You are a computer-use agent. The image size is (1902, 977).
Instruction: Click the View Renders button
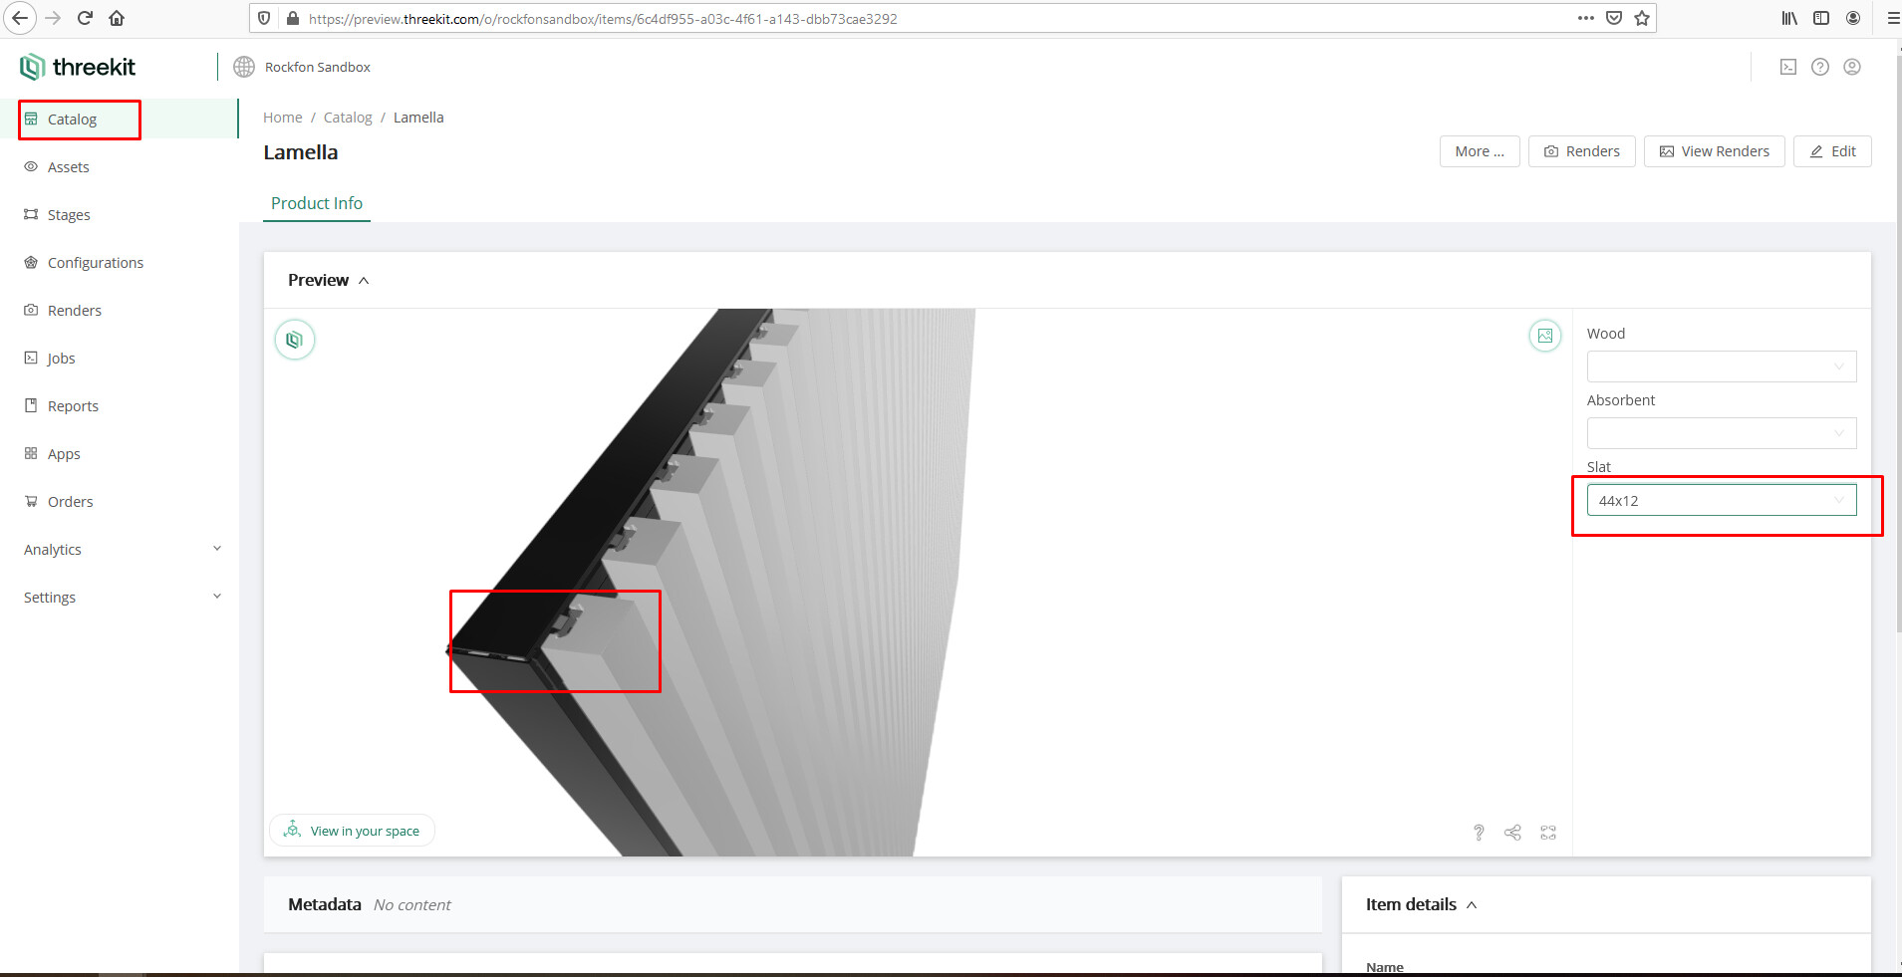coord(1714,151)
